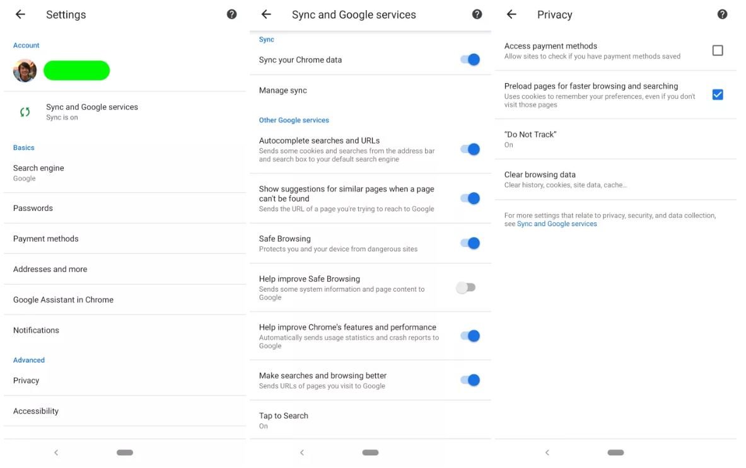Tap the account profile picture
746x468 pixels.
pos(25,71)
